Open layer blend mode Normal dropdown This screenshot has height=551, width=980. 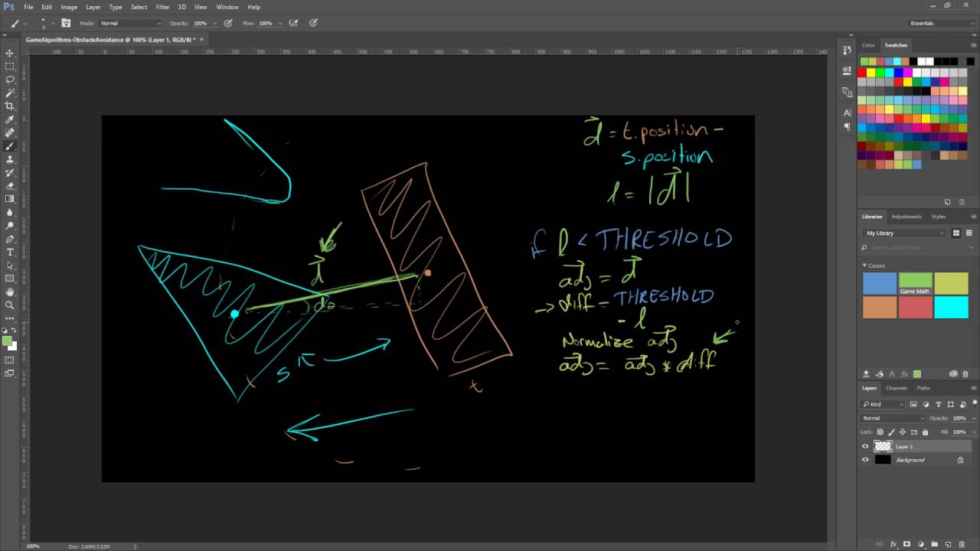coord(893,418)
